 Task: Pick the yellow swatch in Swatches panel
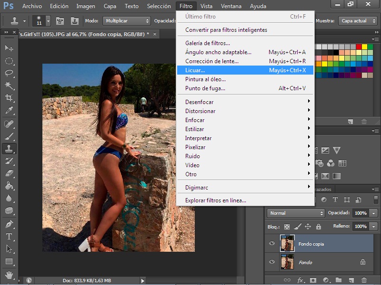tap(365, 47)
